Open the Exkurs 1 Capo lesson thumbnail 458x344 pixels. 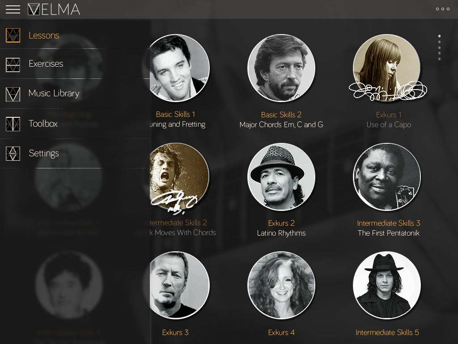pos(387,68)
